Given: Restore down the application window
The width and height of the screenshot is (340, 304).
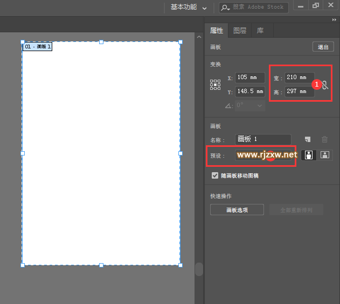Looking at the screenshot, I should tap(316, 5).
